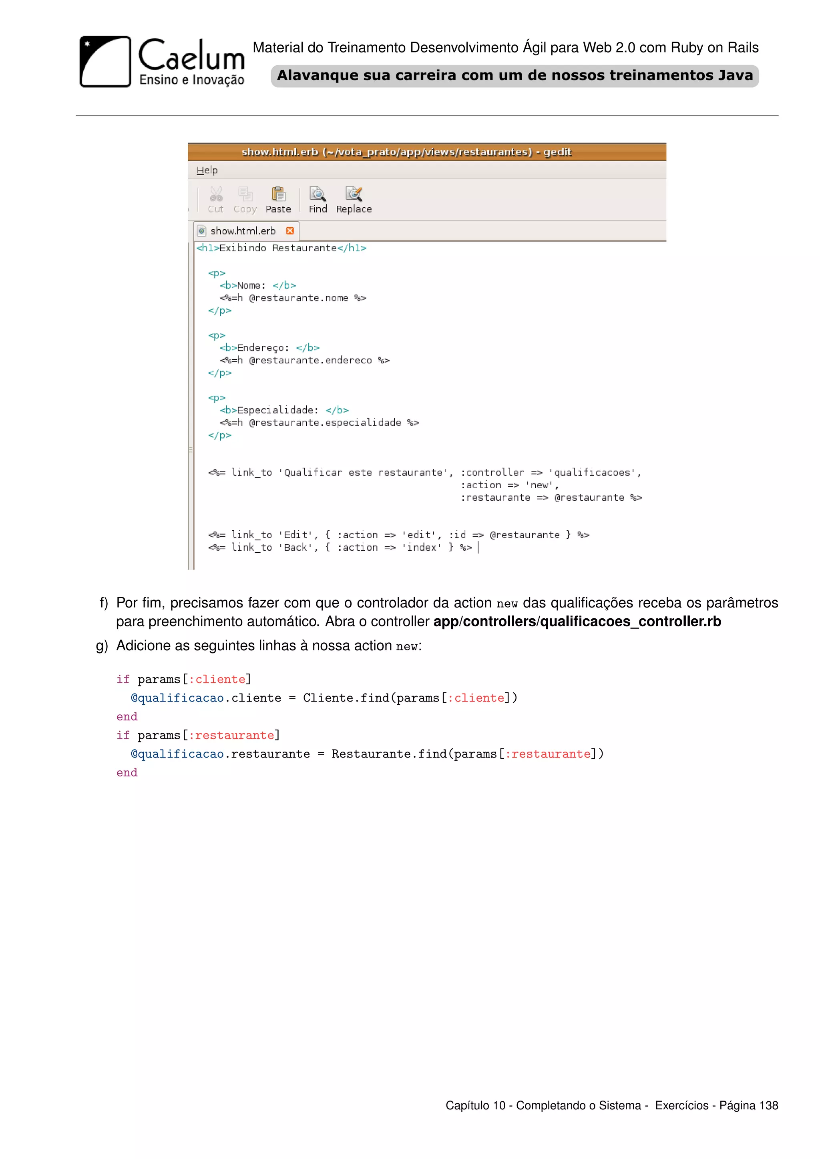This screenshot has width=820, height=1159.
Task: Click the Copy icon in gedit toolbar
Action: pyautogui.click(x=245, y=194)
